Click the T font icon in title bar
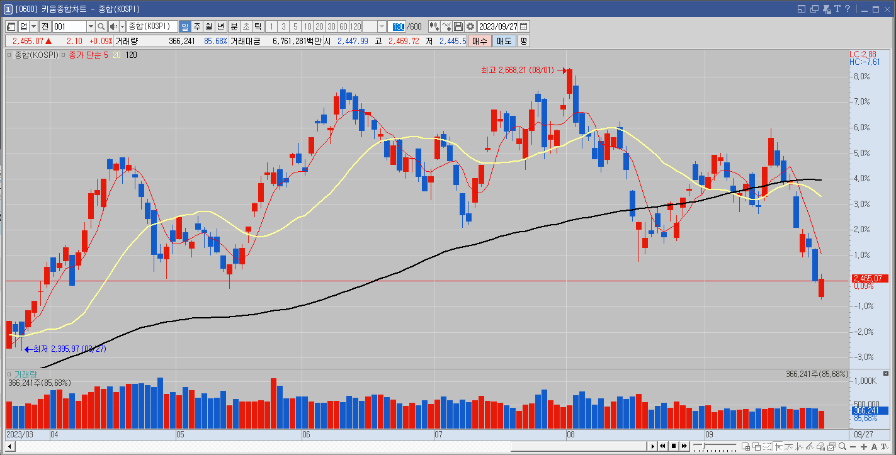Viewport: 896px width, 455px height. pyautogui.click(x=837, y=9)
